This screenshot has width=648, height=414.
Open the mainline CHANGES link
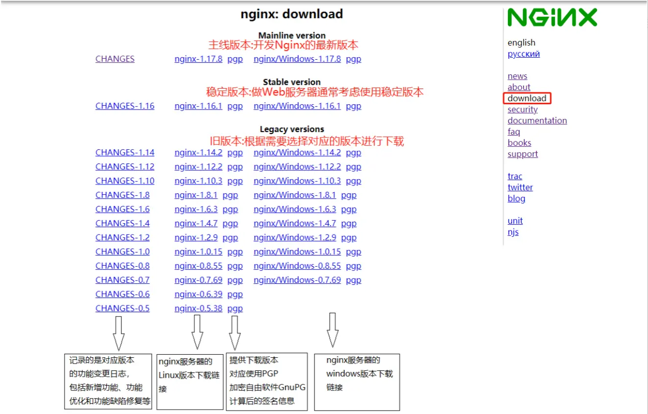point(115,59)
